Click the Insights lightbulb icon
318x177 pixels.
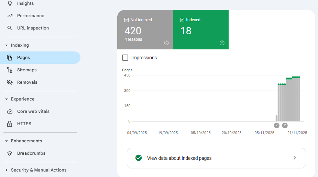10,3
